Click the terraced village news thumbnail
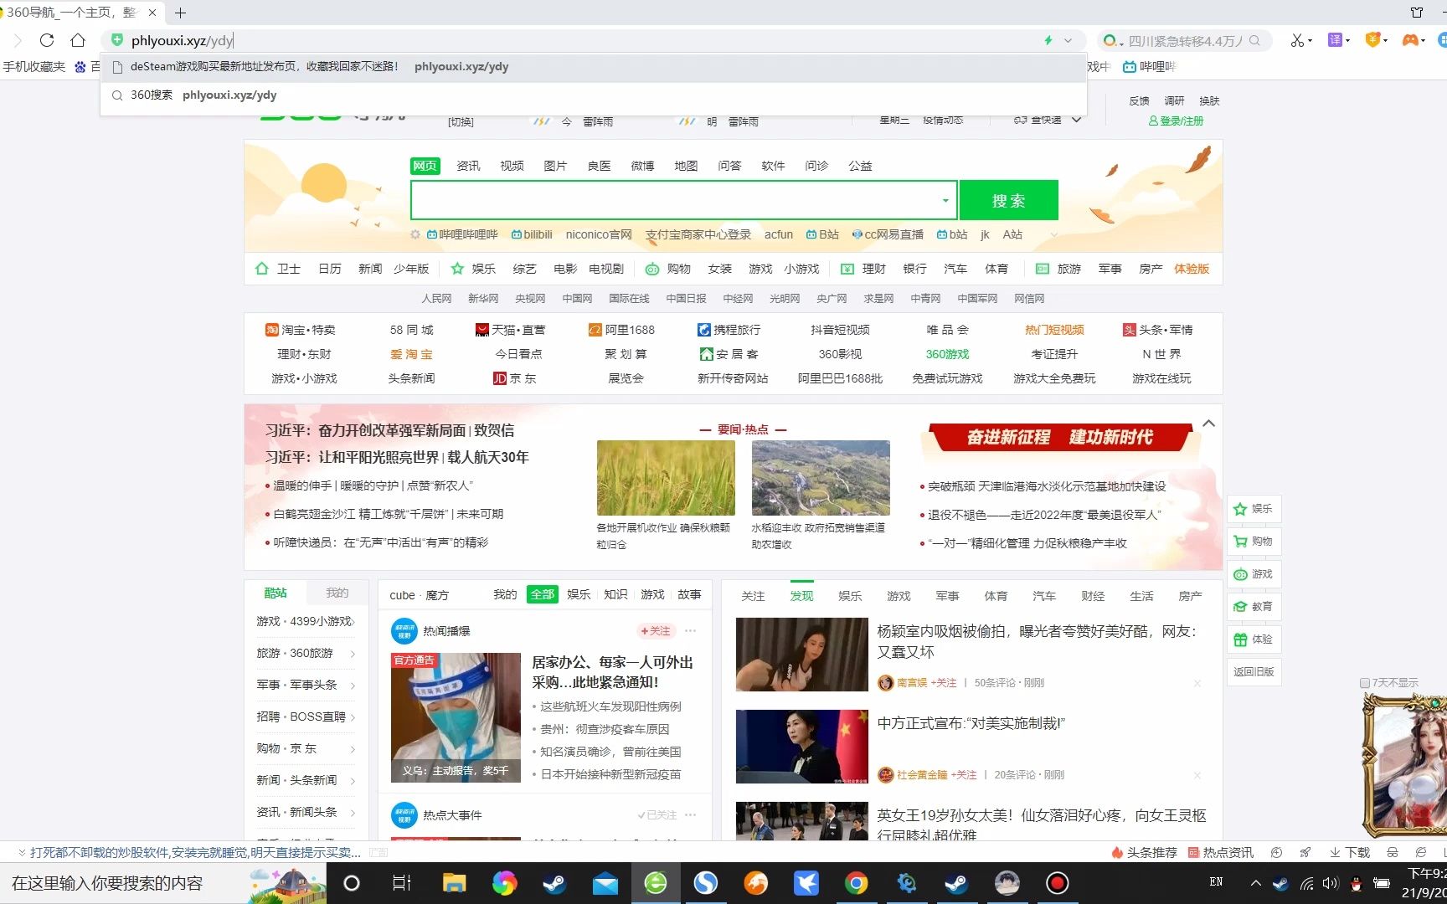Image resolution: width=1447 pixels, height=904 pixels. pos(821,477)
